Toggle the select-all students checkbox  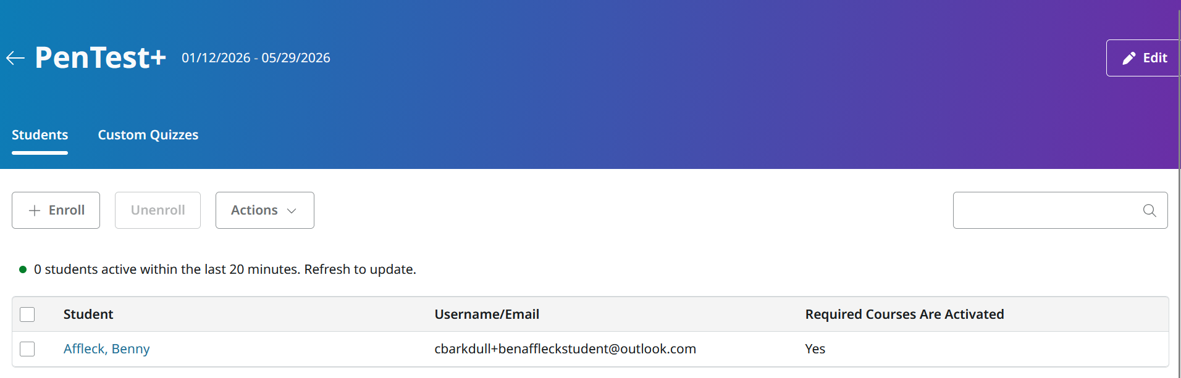[27, 314]
